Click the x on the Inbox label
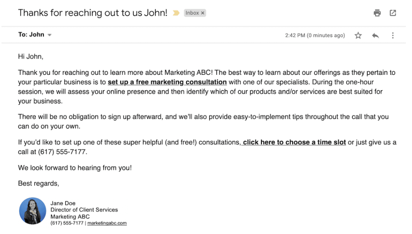The width and height of the screenshot is (412, 234). (x=202, y=13)
